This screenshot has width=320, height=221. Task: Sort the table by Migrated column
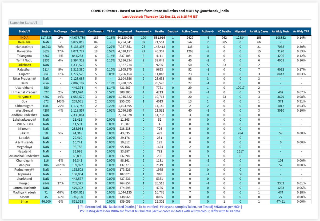(x=240, y=31)
